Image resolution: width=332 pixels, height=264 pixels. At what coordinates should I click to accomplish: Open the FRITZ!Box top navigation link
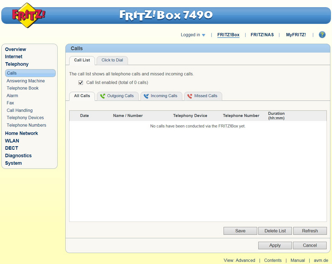(x=228, y=35)
